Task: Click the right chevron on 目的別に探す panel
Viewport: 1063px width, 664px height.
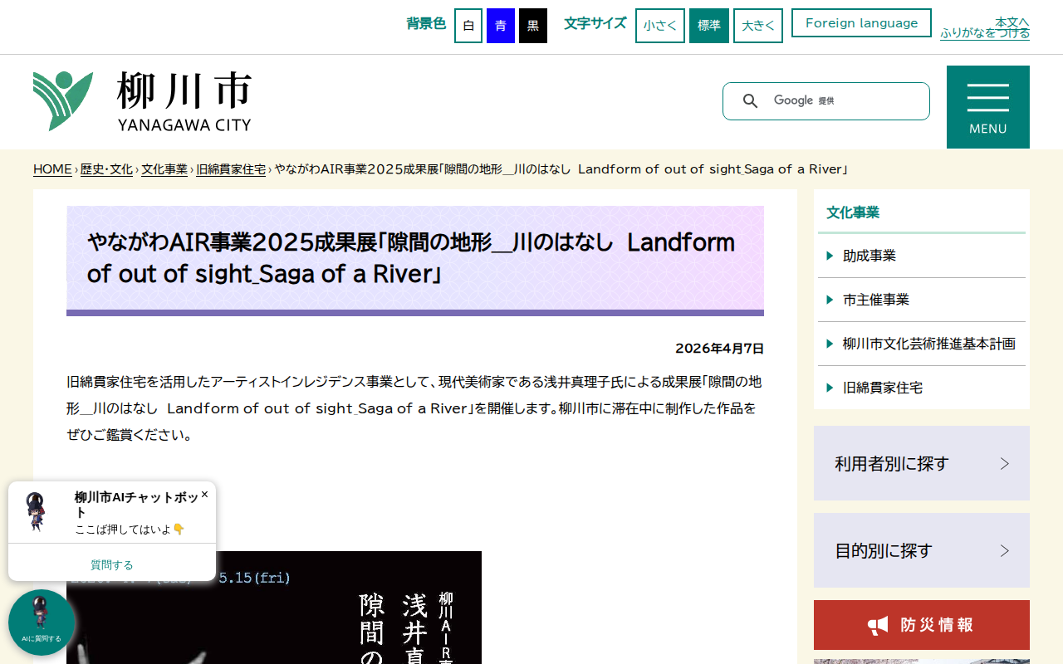Action: click(1006, 549)
